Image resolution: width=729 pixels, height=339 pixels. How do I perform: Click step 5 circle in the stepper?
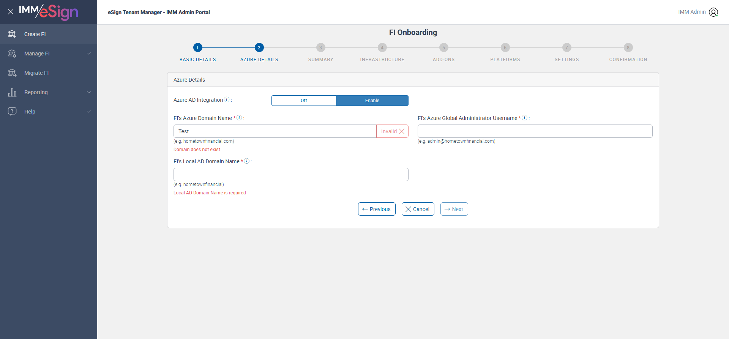click(x=443, y=47)
